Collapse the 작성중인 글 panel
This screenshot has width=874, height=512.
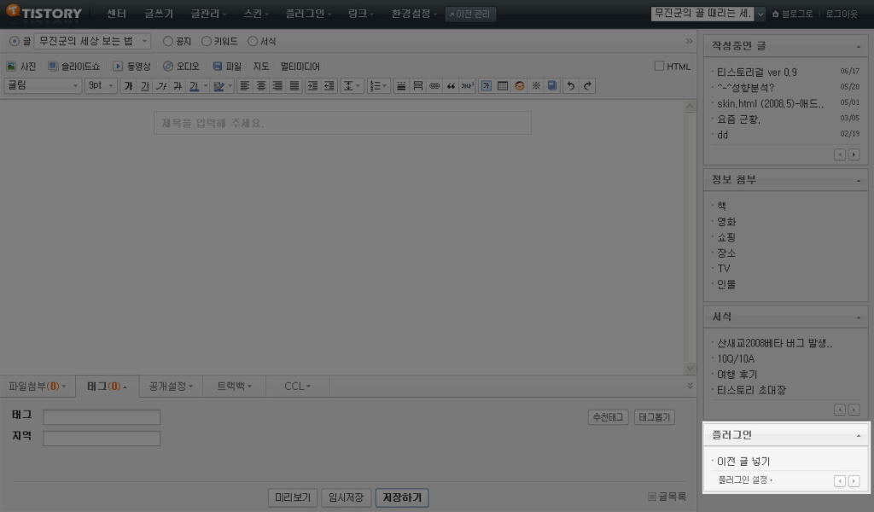[x=859, y=46]
